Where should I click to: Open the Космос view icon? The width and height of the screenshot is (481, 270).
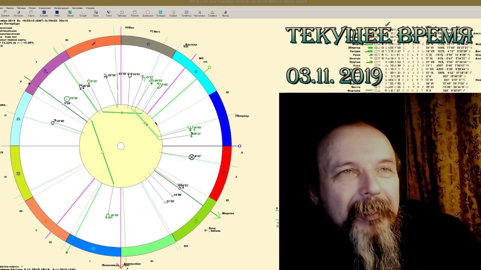[x=44, y=13]
